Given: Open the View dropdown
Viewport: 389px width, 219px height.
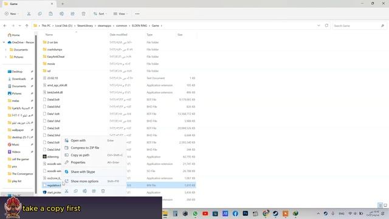Looking at the screenshot, I should pos(120,14).
